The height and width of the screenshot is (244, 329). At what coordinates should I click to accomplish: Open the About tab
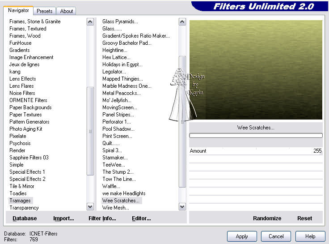tap(66, 11)
